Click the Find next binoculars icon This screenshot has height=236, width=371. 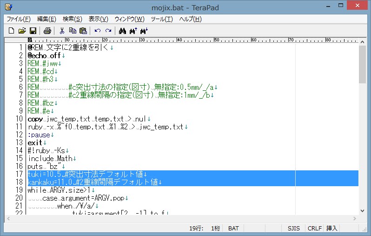(144, 31)
